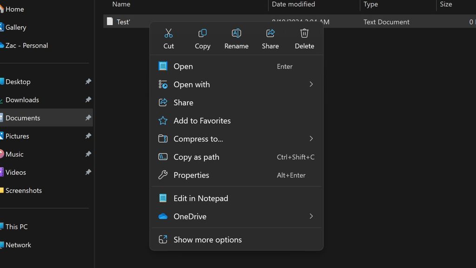Click the Delete trash icon
Viewport: 476px width, 268px height.
tap(304, 33)
